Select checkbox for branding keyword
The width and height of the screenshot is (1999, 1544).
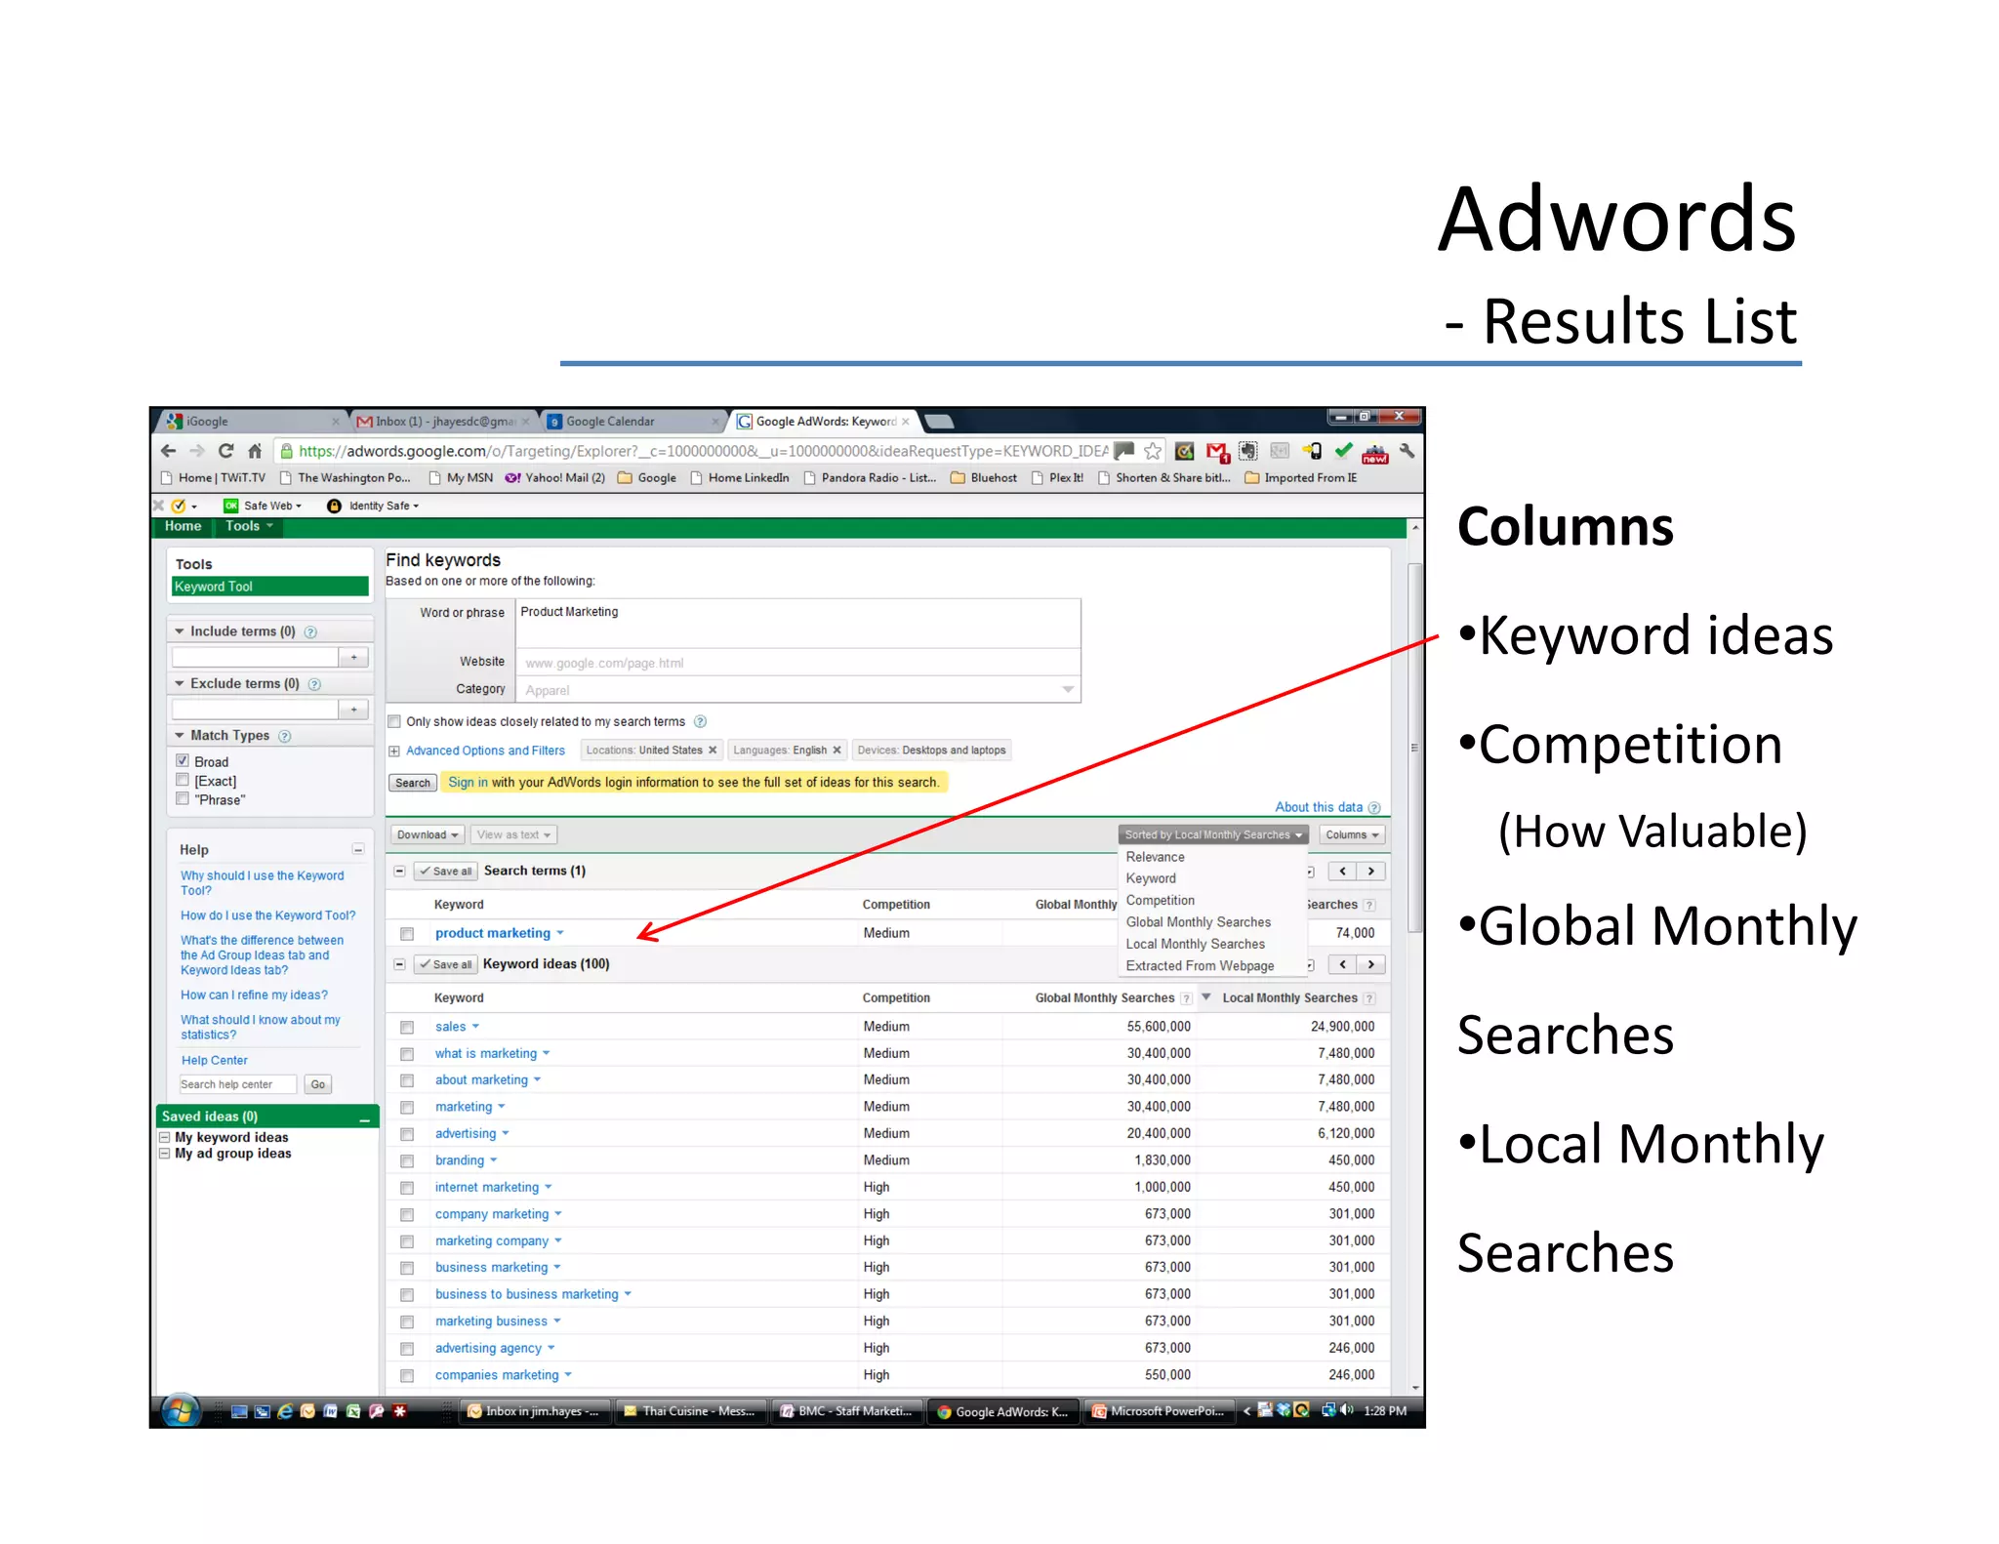407,1161
